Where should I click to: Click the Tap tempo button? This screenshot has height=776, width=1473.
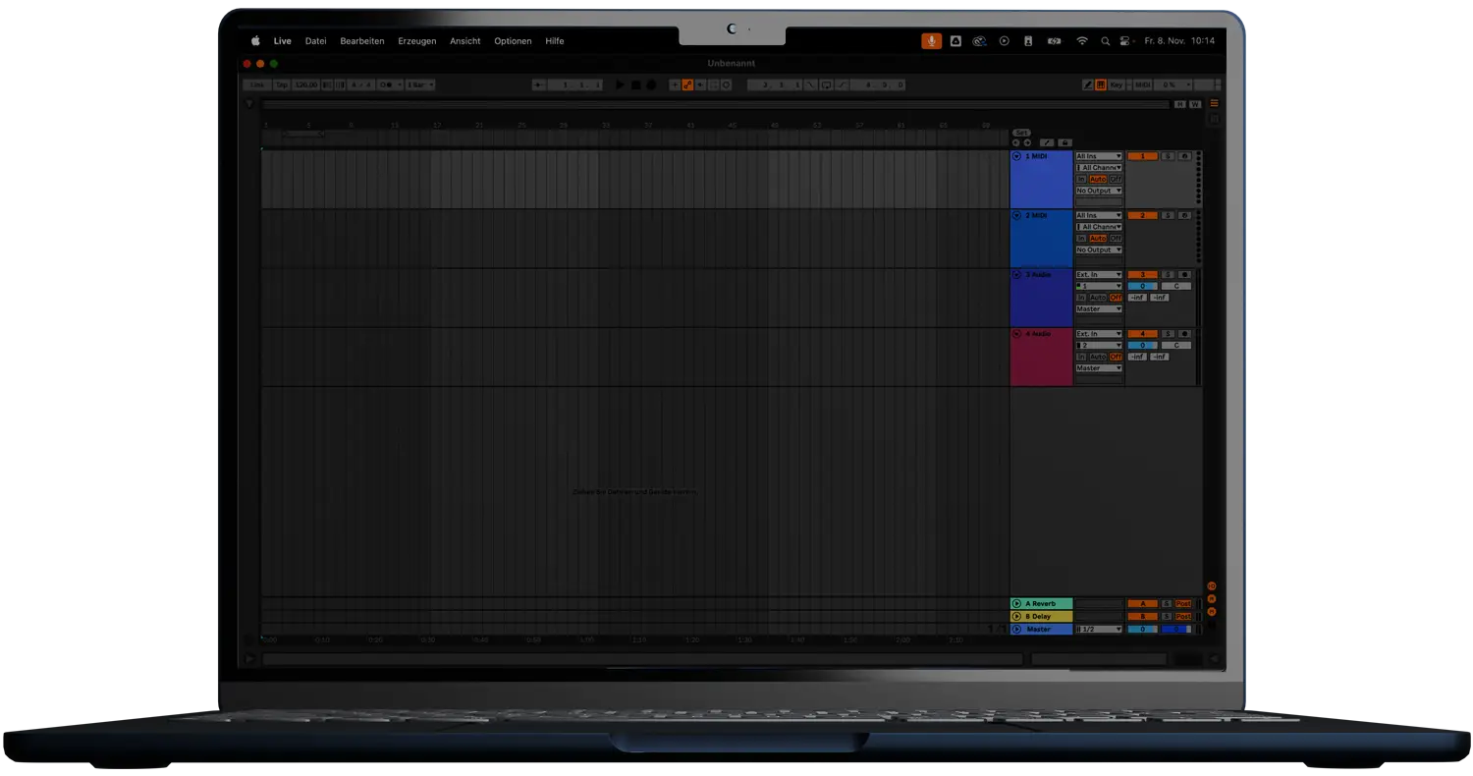(x=282, y=85)
